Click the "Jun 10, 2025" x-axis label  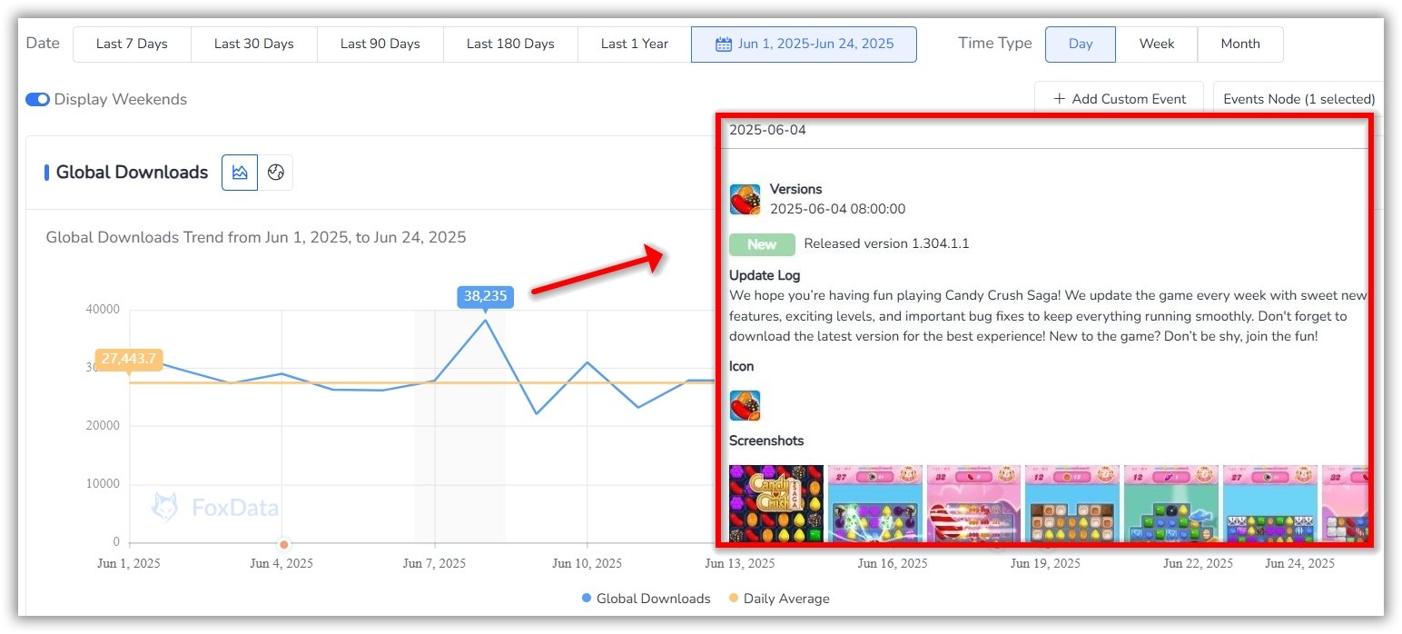(x=587, y=563)
